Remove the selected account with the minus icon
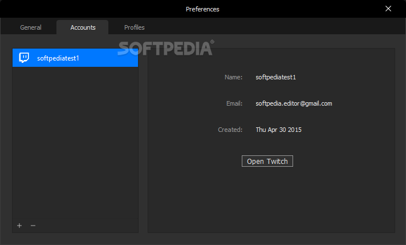This screenshot has width=406, height=245. coord(33,226)
